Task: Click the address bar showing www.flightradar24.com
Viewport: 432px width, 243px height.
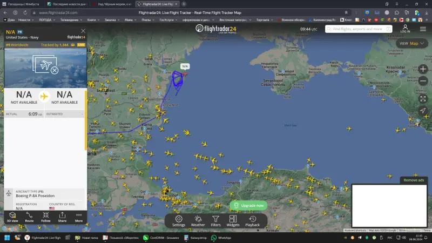Action: pos(58,12)
